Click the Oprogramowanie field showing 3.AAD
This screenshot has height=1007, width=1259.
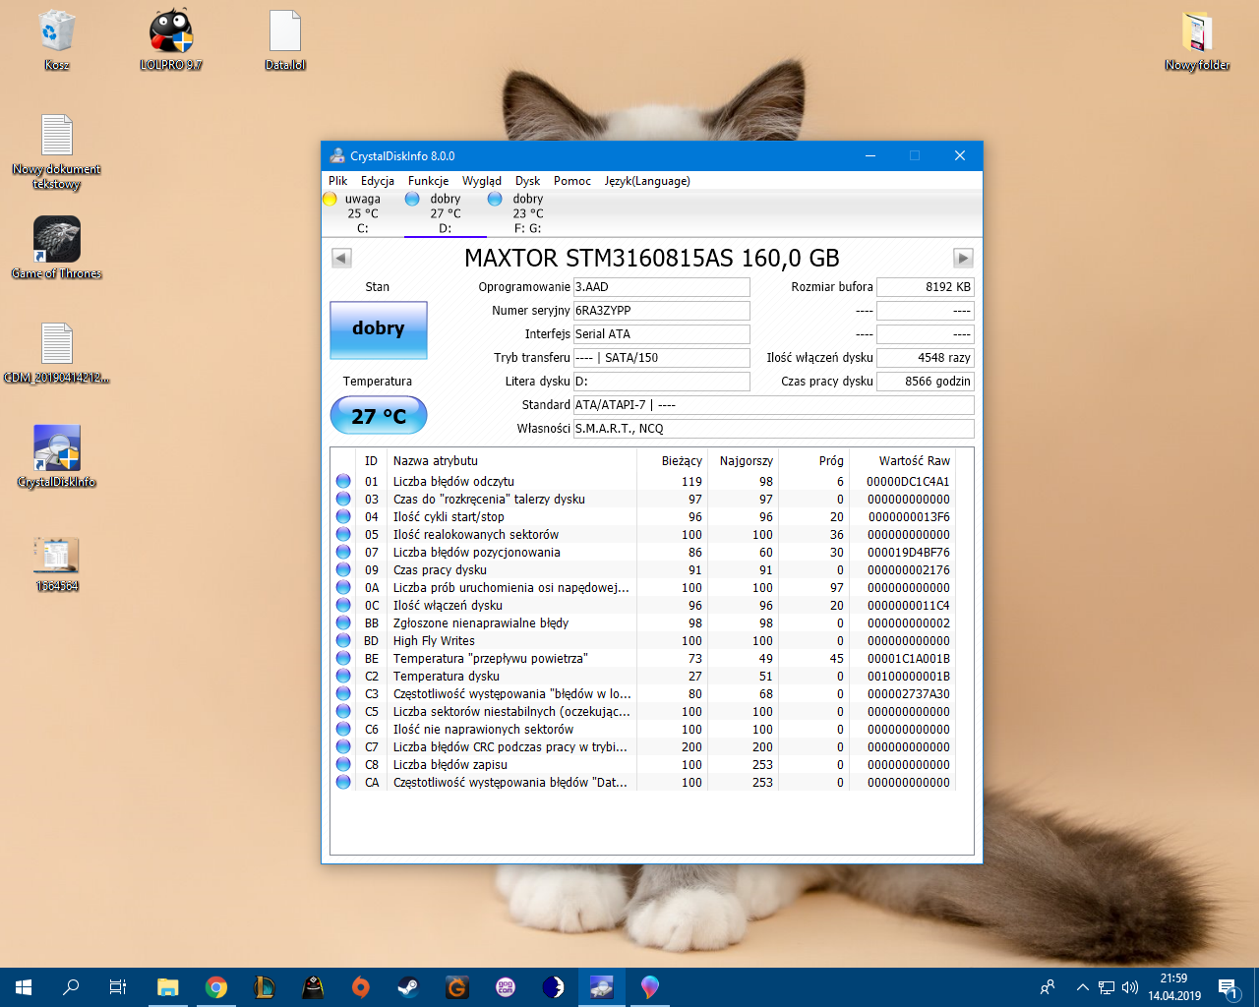point(662,287)
